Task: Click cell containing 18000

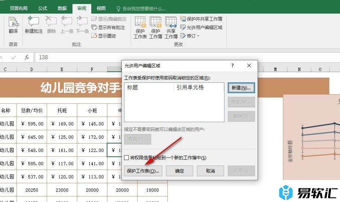Action: pos(152,190)
